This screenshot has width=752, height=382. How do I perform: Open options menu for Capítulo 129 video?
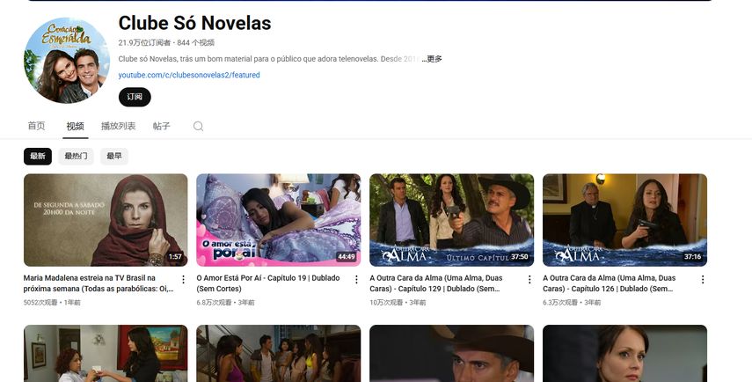point(529,279)
